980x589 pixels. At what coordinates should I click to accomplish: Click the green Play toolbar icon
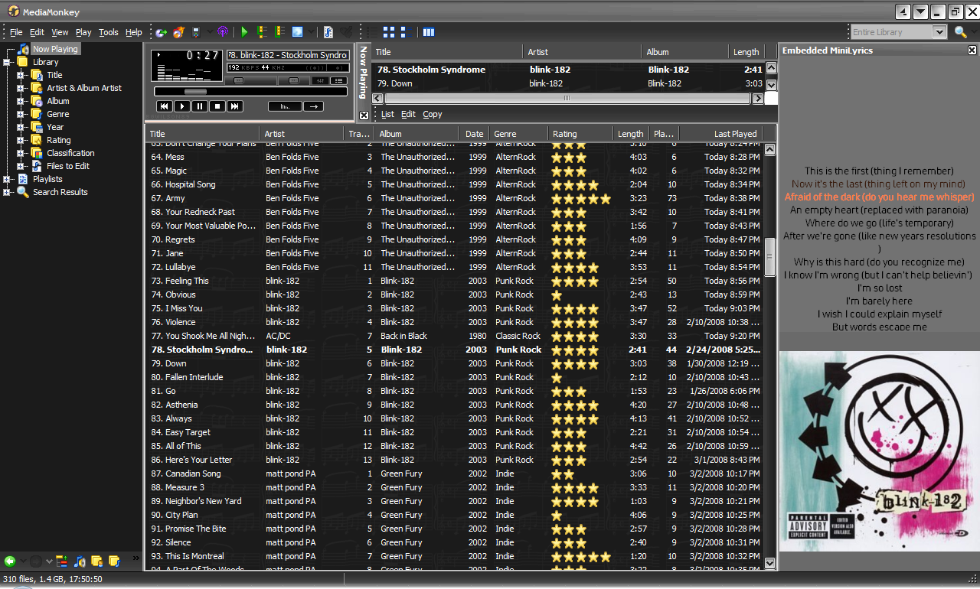point(244,32)
